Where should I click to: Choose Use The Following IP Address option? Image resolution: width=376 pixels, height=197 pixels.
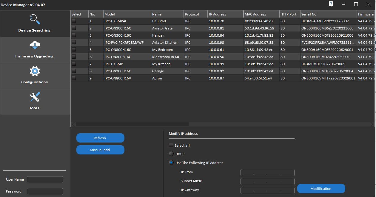(171, 162)
